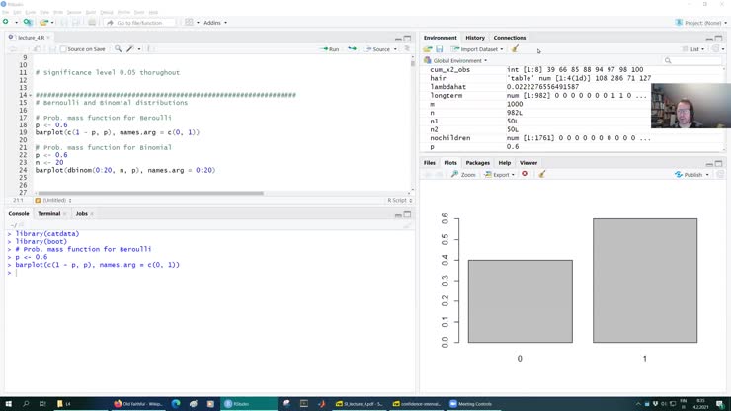Open the Help tab
Viewport: 731px width, 411px height.
coord(505,163)
